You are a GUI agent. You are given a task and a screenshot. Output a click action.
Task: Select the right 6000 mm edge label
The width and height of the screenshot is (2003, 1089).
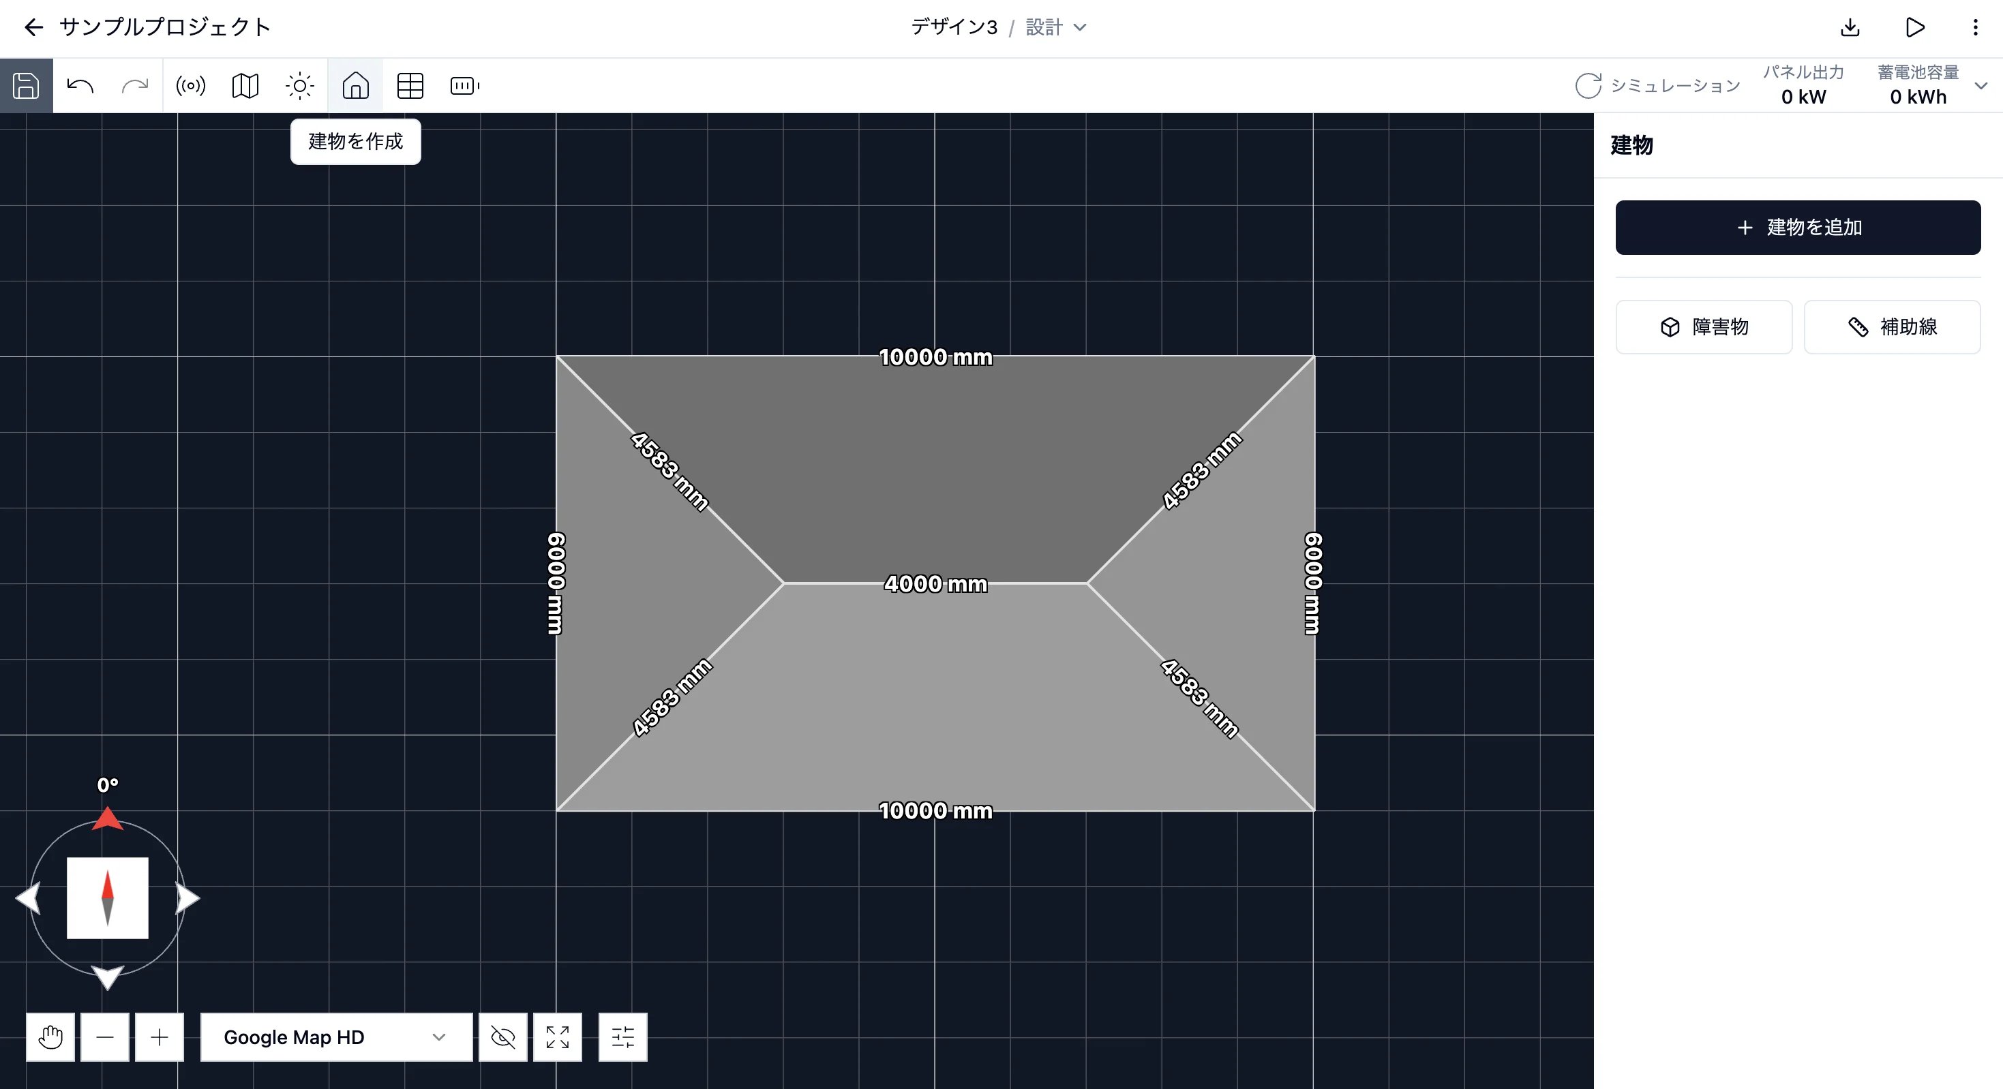pyautogui.click(x=1313, y=584)
